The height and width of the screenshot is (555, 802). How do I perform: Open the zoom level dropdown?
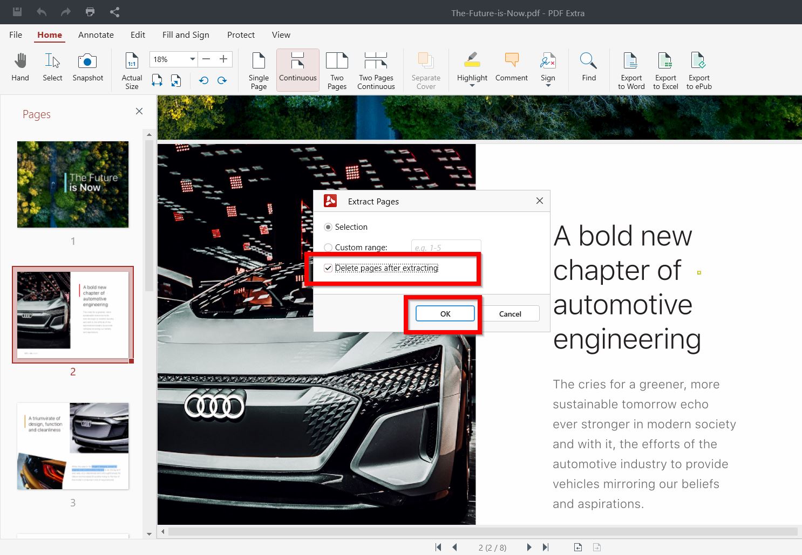coord(192,59)
